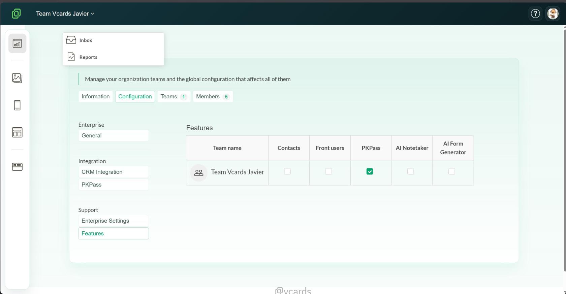
Task: Click the green vcards logo icon
Action: [x=16, y=13]
